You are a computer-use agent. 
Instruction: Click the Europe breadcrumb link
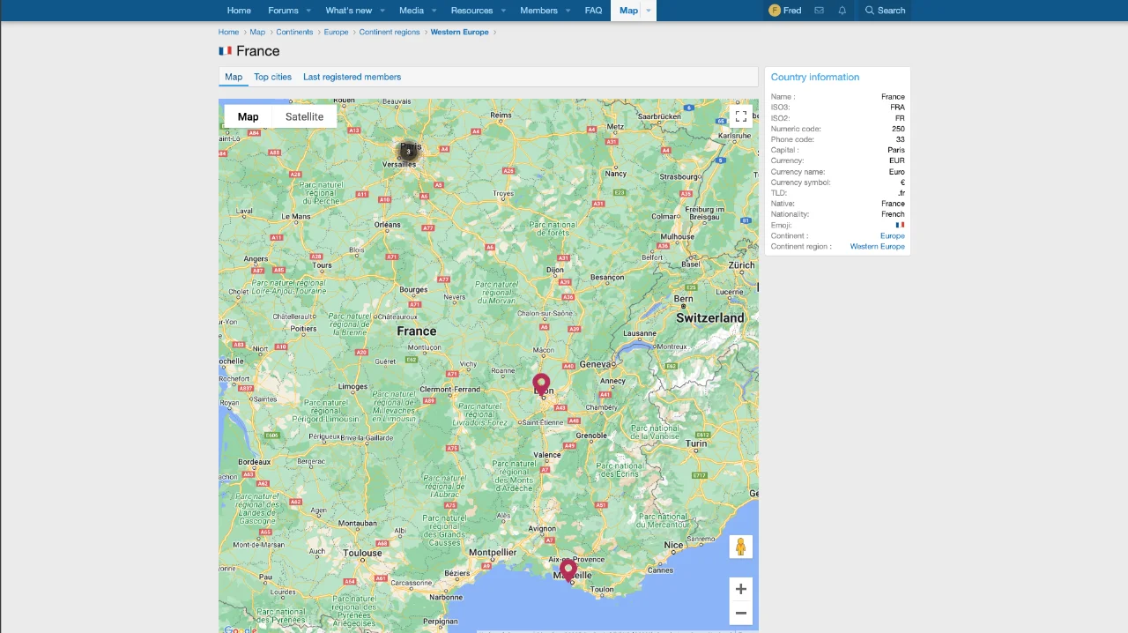click(336, 32)
